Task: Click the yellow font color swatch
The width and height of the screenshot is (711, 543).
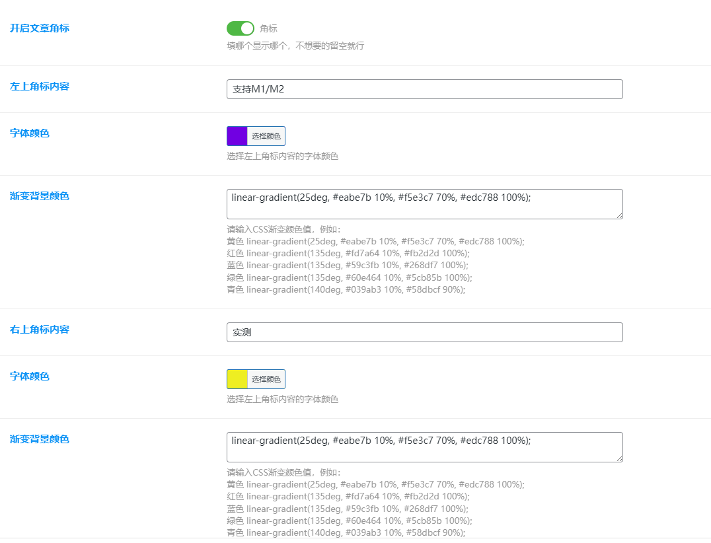Action: pyautogui.click(x=237, y=379)
